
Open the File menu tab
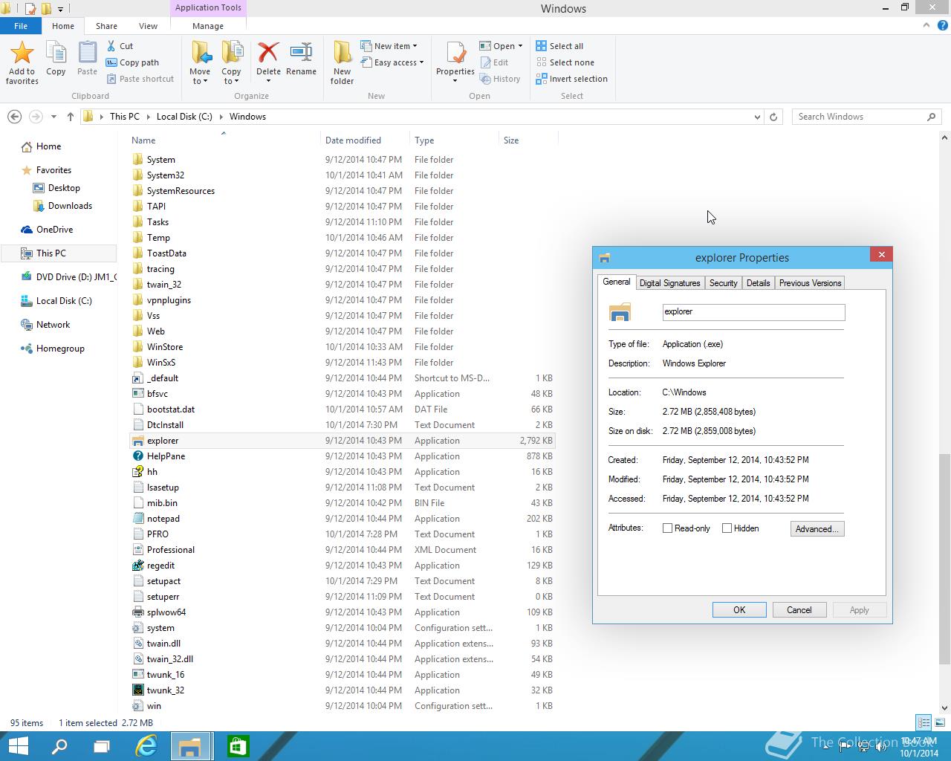point(21,26)
